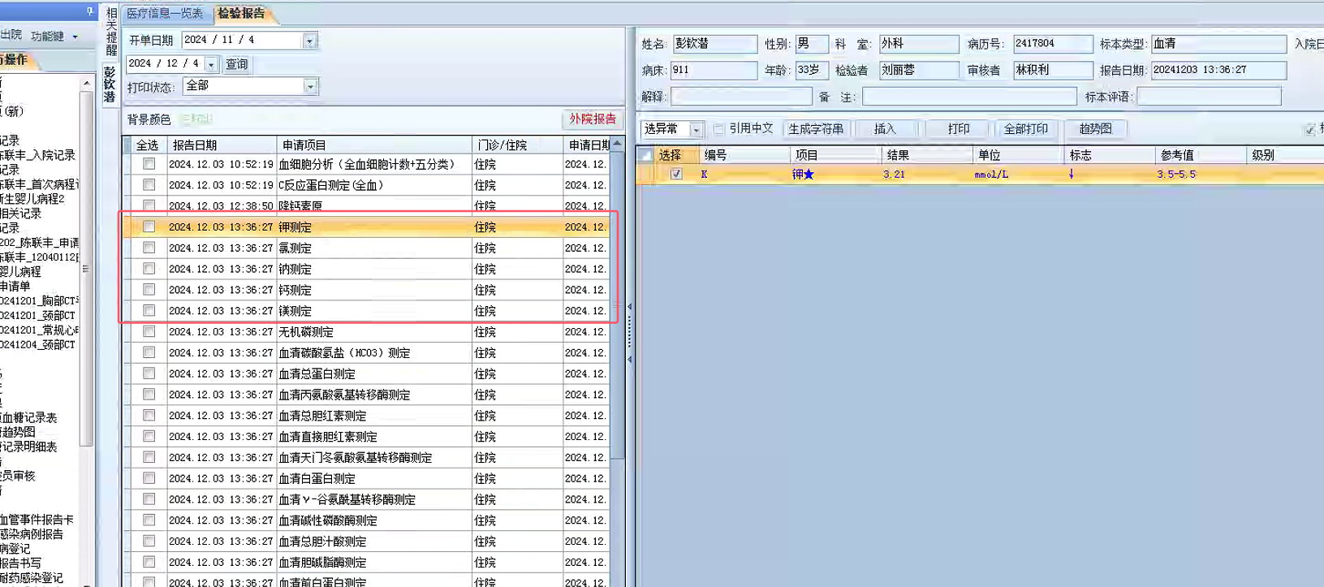The image size is (1324, 587).
Task: Select the 血清碳酸氢盐(HCO3)测定 row
Action: click(x=366, y=352)
